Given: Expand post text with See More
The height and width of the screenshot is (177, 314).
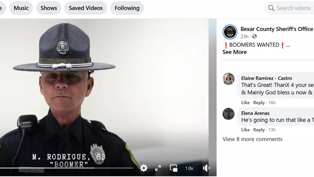Looking at the screenshot, I should [234, 52].
